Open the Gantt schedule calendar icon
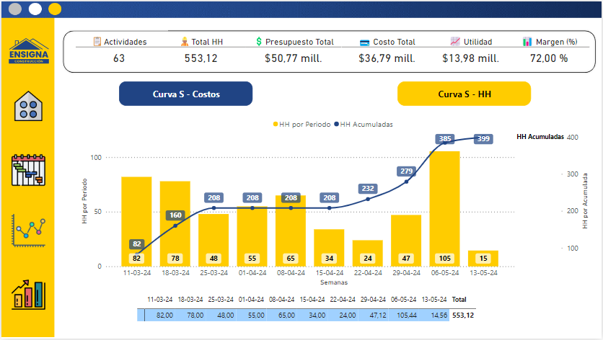603x340 pixels. tap(29, 170)
